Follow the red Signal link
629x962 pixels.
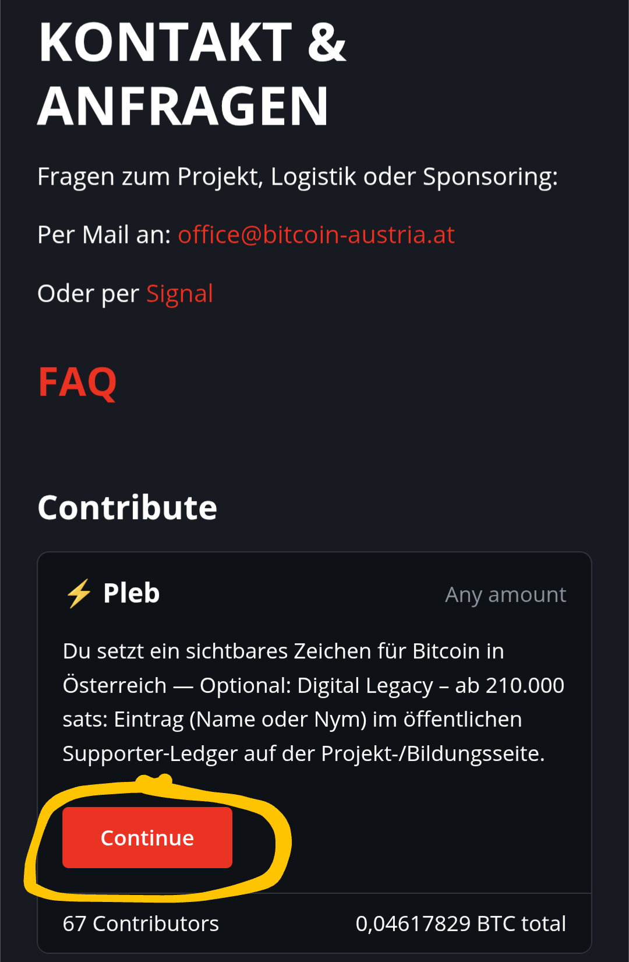tap(179, 294)
